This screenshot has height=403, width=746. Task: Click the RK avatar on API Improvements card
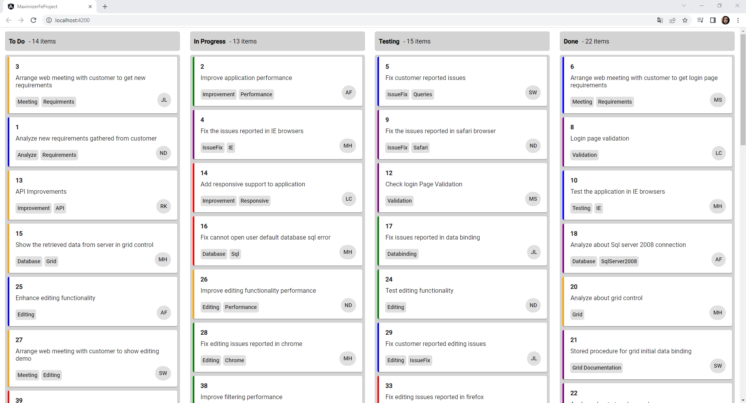(163, 206)
